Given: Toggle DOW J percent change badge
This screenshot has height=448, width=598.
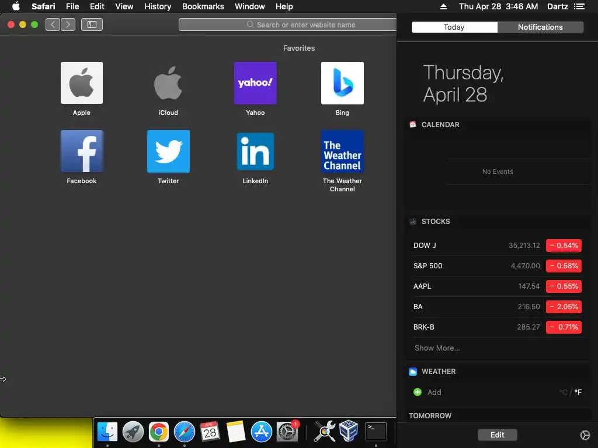Looking at the screenshot, I should pyautogui.click(x=564, y=246).
